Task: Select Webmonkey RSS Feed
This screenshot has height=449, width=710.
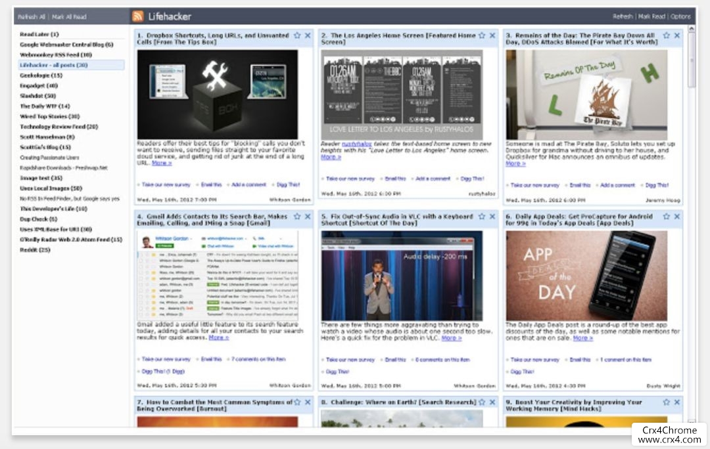Action: point(56,54)
